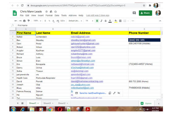The width and height of the screenshot is (170, 114).
Task: Open the Add-ons menu
Action: [73, 15]
